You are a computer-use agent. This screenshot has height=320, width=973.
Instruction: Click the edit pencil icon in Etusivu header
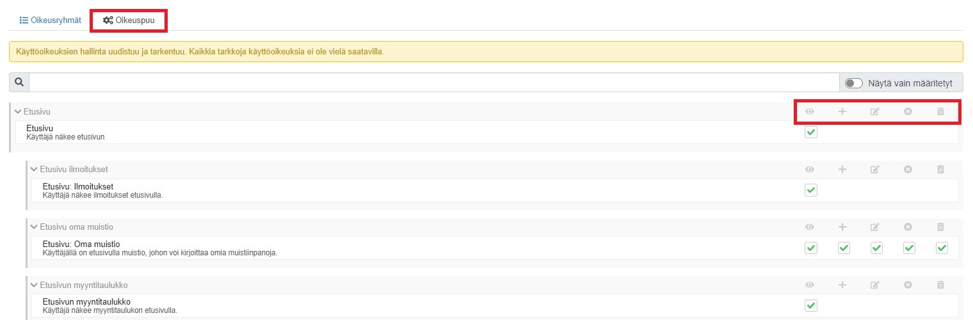tap(875, 112)
